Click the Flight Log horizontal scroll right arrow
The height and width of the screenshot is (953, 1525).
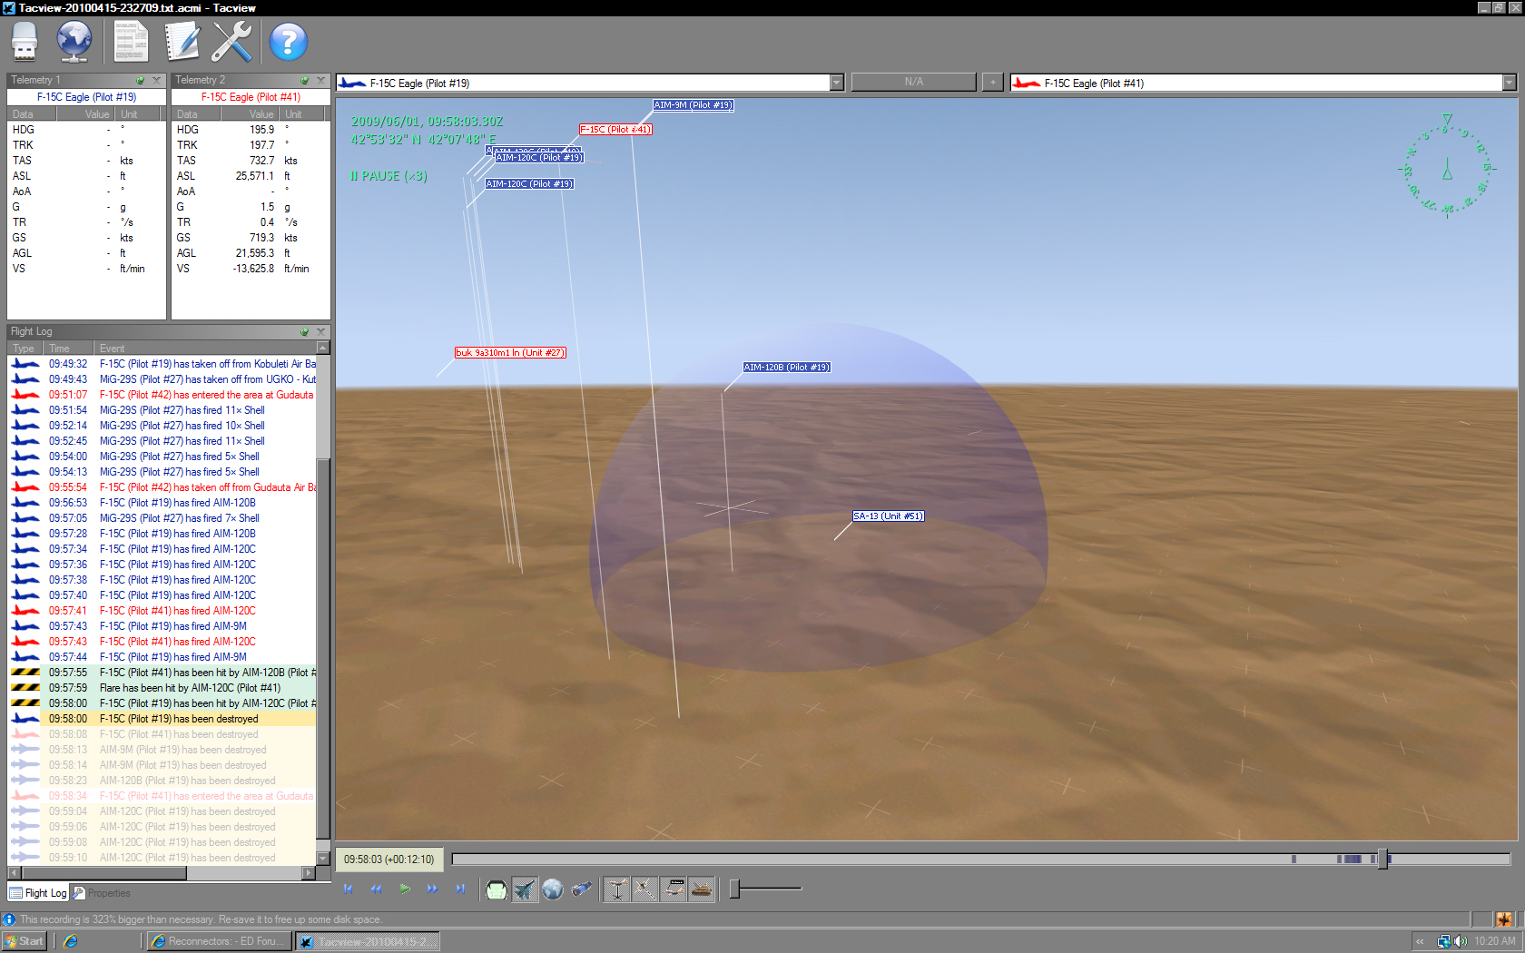[x=309, y=873]
